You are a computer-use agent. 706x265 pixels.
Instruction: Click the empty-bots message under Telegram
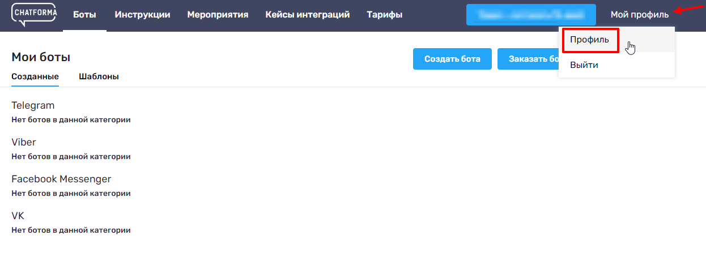pos(71,120)
